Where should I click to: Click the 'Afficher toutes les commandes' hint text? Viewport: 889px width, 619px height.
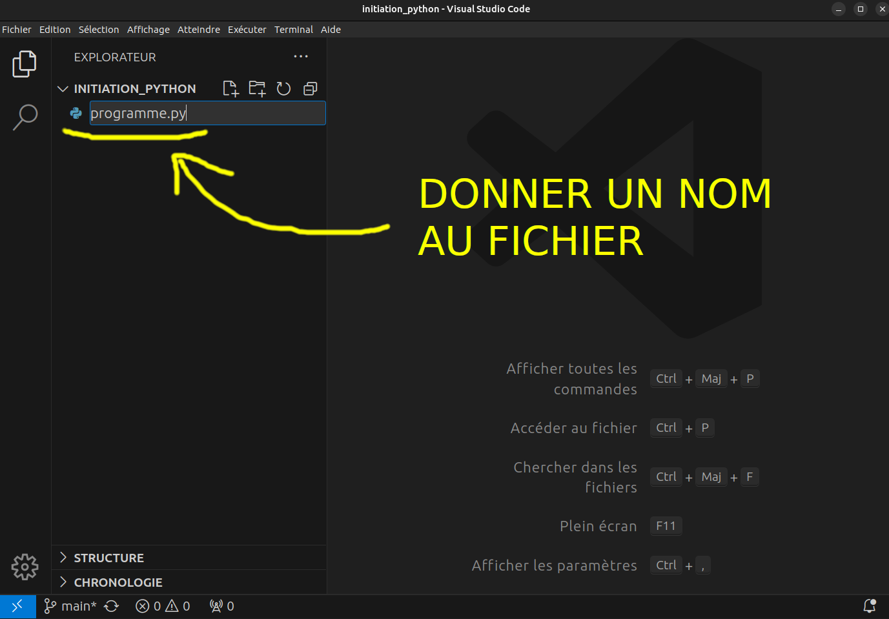572,379
